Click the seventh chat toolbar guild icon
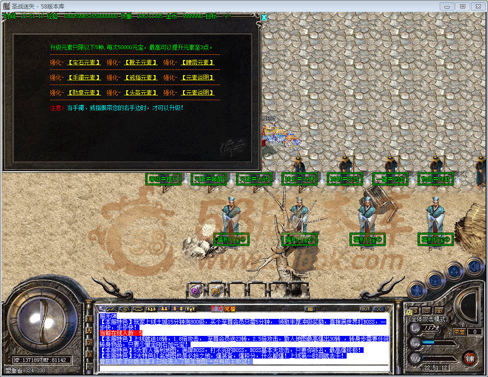The image size is (488, 377). pyautogui.click(x=191, y=309)
